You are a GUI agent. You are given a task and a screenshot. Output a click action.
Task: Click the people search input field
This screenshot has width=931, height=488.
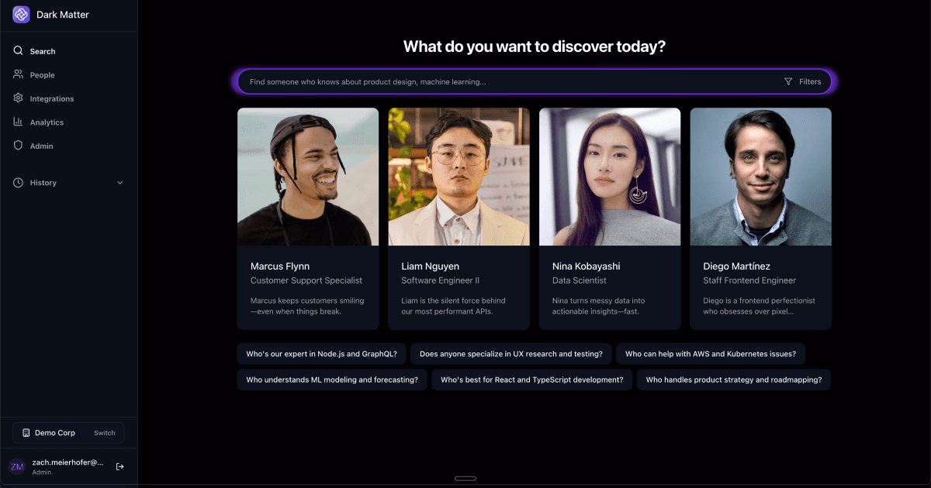click(x=465, y=81)
